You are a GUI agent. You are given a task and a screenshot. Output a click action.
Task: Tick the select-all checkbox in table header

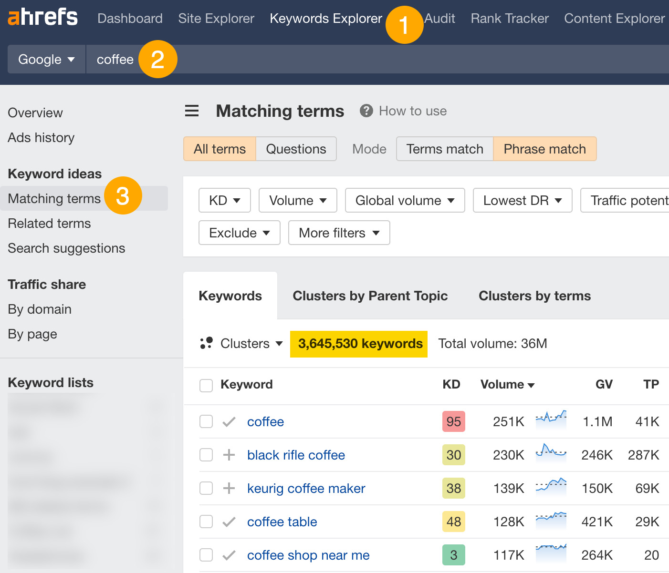click(206, 385)
